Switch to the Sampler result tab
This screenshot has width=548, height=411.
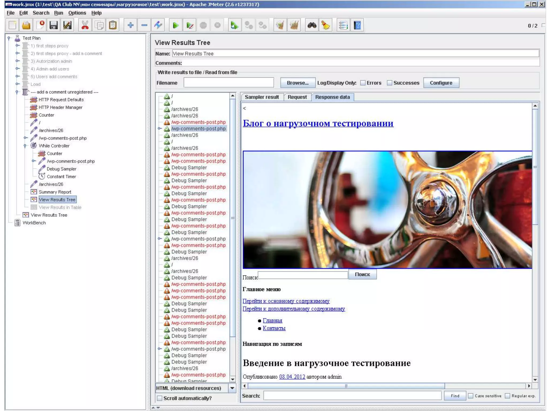point(261,97)
